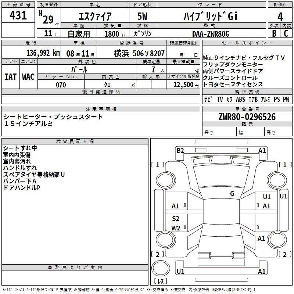Select vehicle history 自家用
The height and width of the screenshot is (294, 294).
click(79, 34)
